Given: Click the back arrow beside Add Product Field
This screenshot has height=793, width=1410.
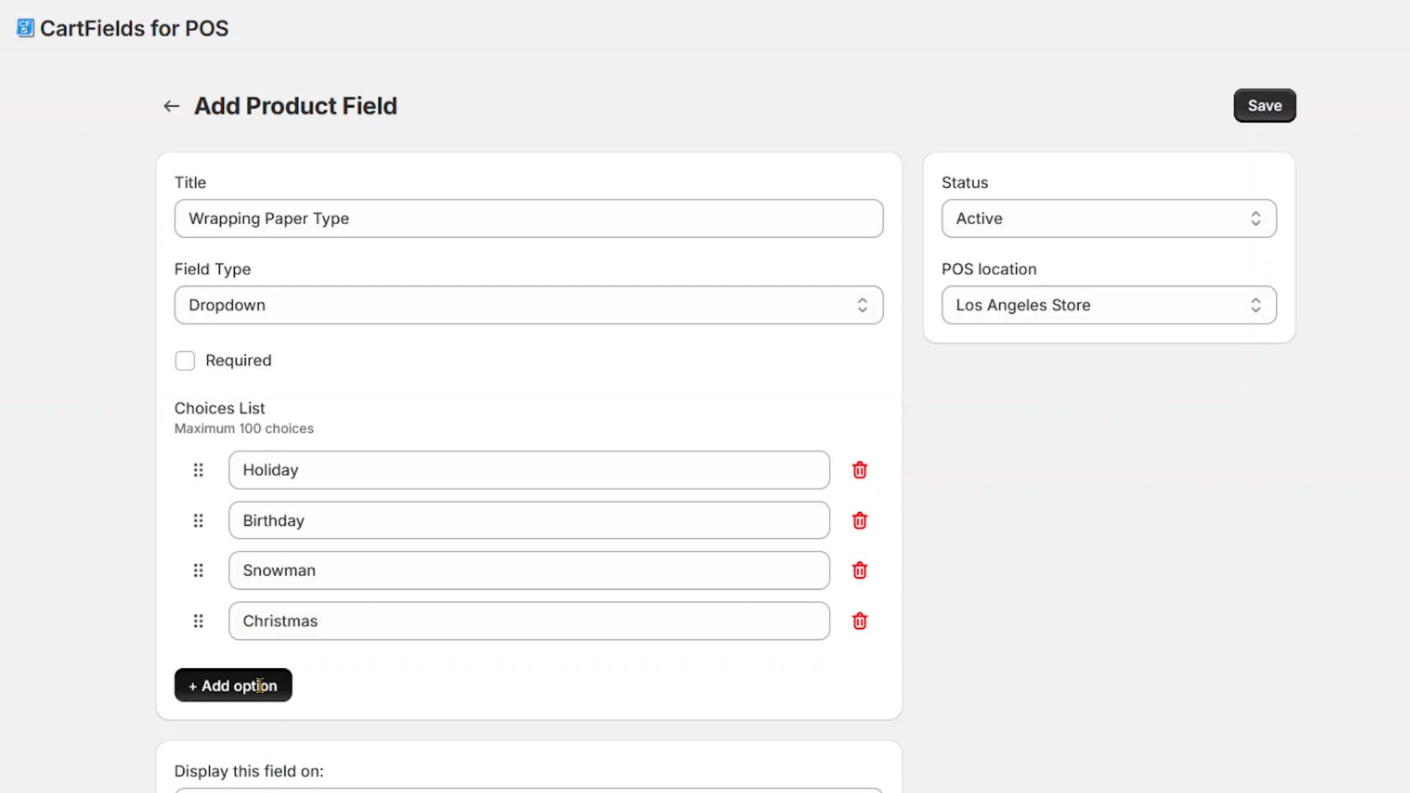Looking at the screenshot, I should tap(170, 106).
